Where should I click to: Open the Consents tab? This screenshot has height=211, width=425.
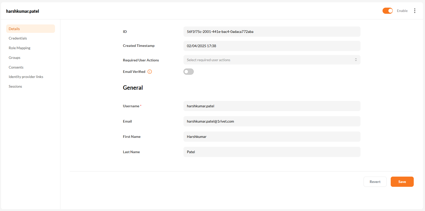pyautogui.click(x=16, y=67)
